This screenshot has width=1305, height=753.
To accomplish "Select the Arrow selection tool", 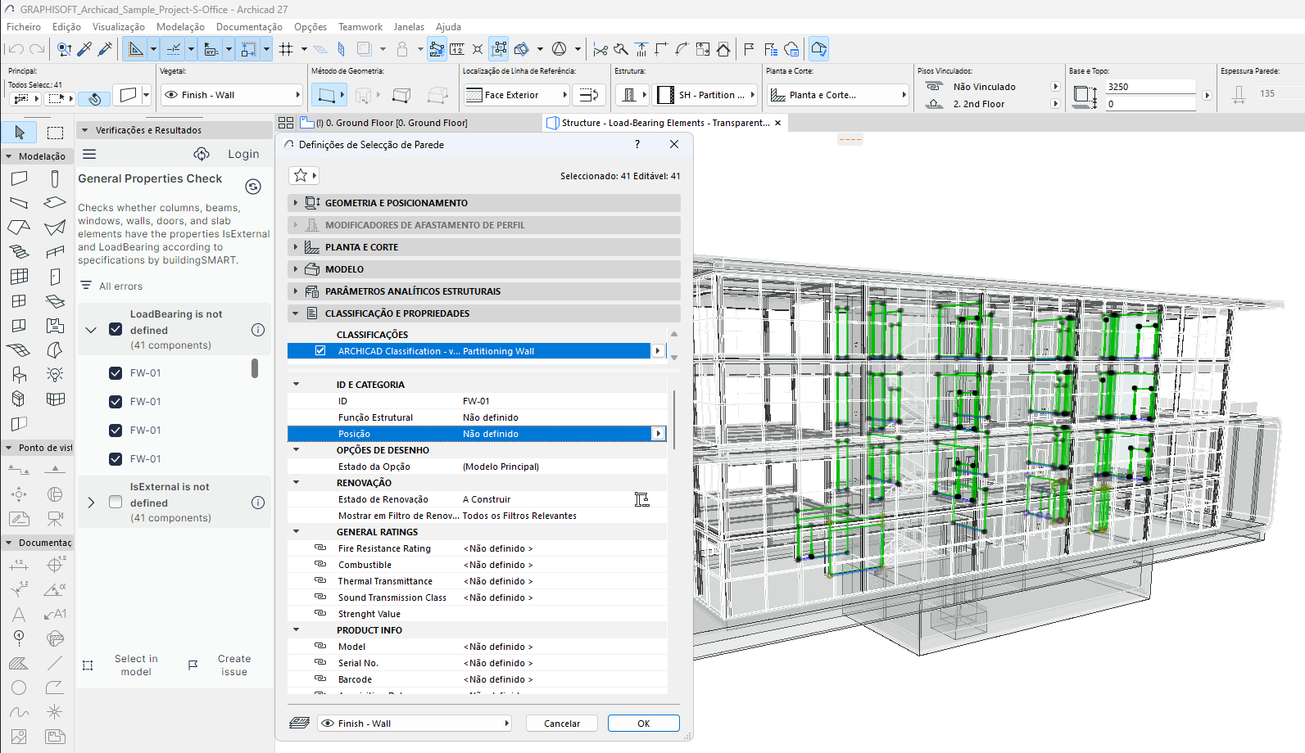I will click(20, 132).
